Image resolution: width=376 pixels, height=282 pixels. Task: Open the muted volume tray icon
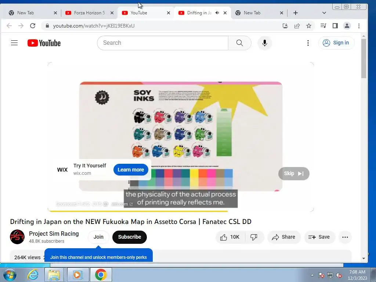click(x=339, y=275)
